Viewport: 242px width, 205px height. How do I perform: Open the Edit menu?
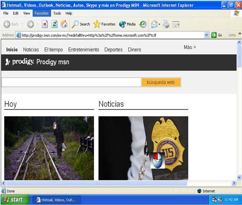(16, 13)
